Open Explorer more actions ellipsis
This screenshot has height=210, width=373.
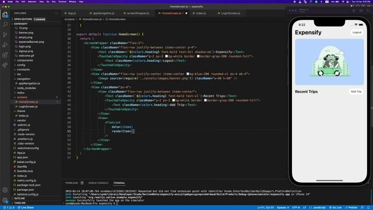(x=57, y=13)
